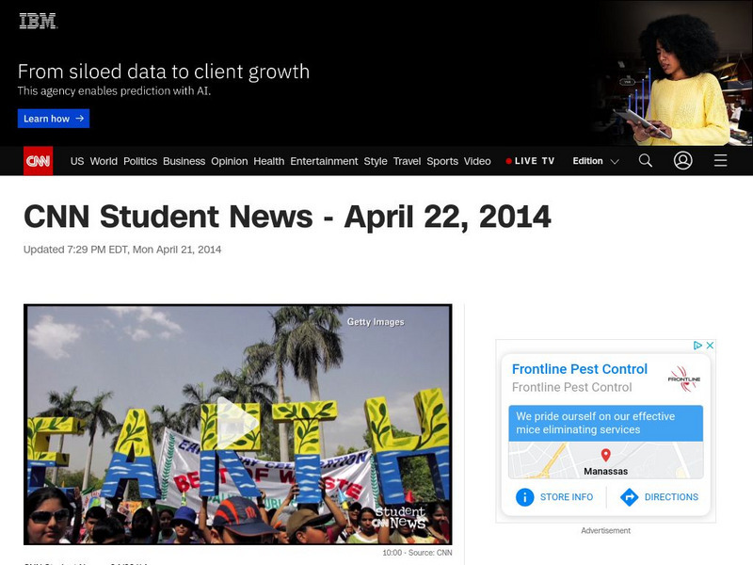Open the Politics section
Image resolution: width=753 pixels, height=565 pixels.
pyautogui.click(x=140, y=161)
